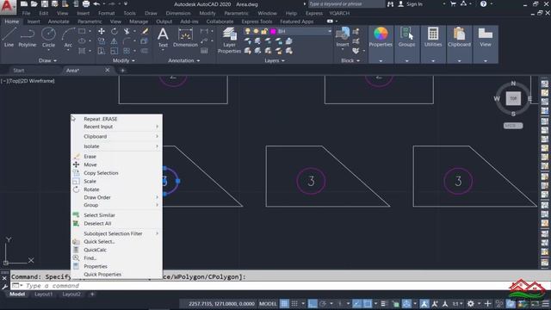This screenshot has height=310, width=551.
Task: Select the Line tool
Action: point(9,37)
